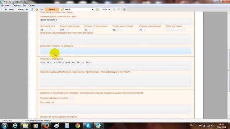Click the blank document page icon in toolbar
The image size is (230, 129).
pos(32,10)
